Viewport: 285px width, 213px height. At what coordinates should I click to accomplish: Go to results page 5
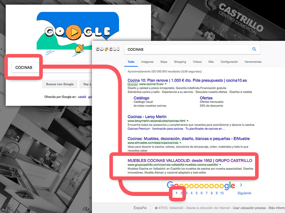coord(197,193)
